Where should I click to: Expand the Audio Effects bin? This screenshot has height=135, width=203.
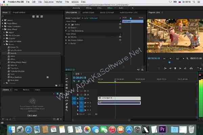click(2, 23)
